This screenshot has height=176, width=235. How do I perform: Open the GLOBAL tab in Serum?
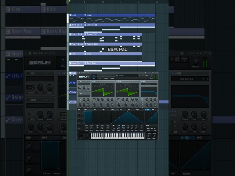pos(112,77)
